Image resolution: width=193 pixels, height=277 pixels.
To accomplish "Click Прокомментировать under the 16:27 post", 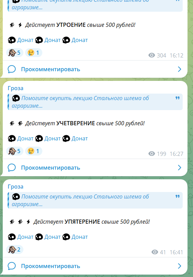I will tap(51, 168).
